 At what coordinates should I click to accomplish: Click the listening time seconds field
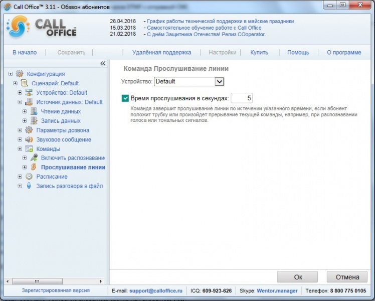[x=242, y=98]
